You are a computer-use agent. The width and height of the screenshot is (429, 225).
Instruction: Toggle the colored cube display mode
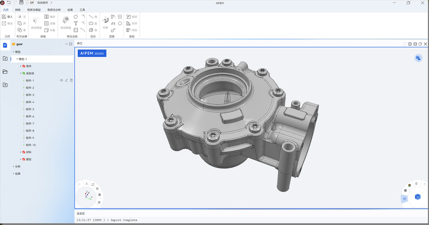(x=409, y=185)
